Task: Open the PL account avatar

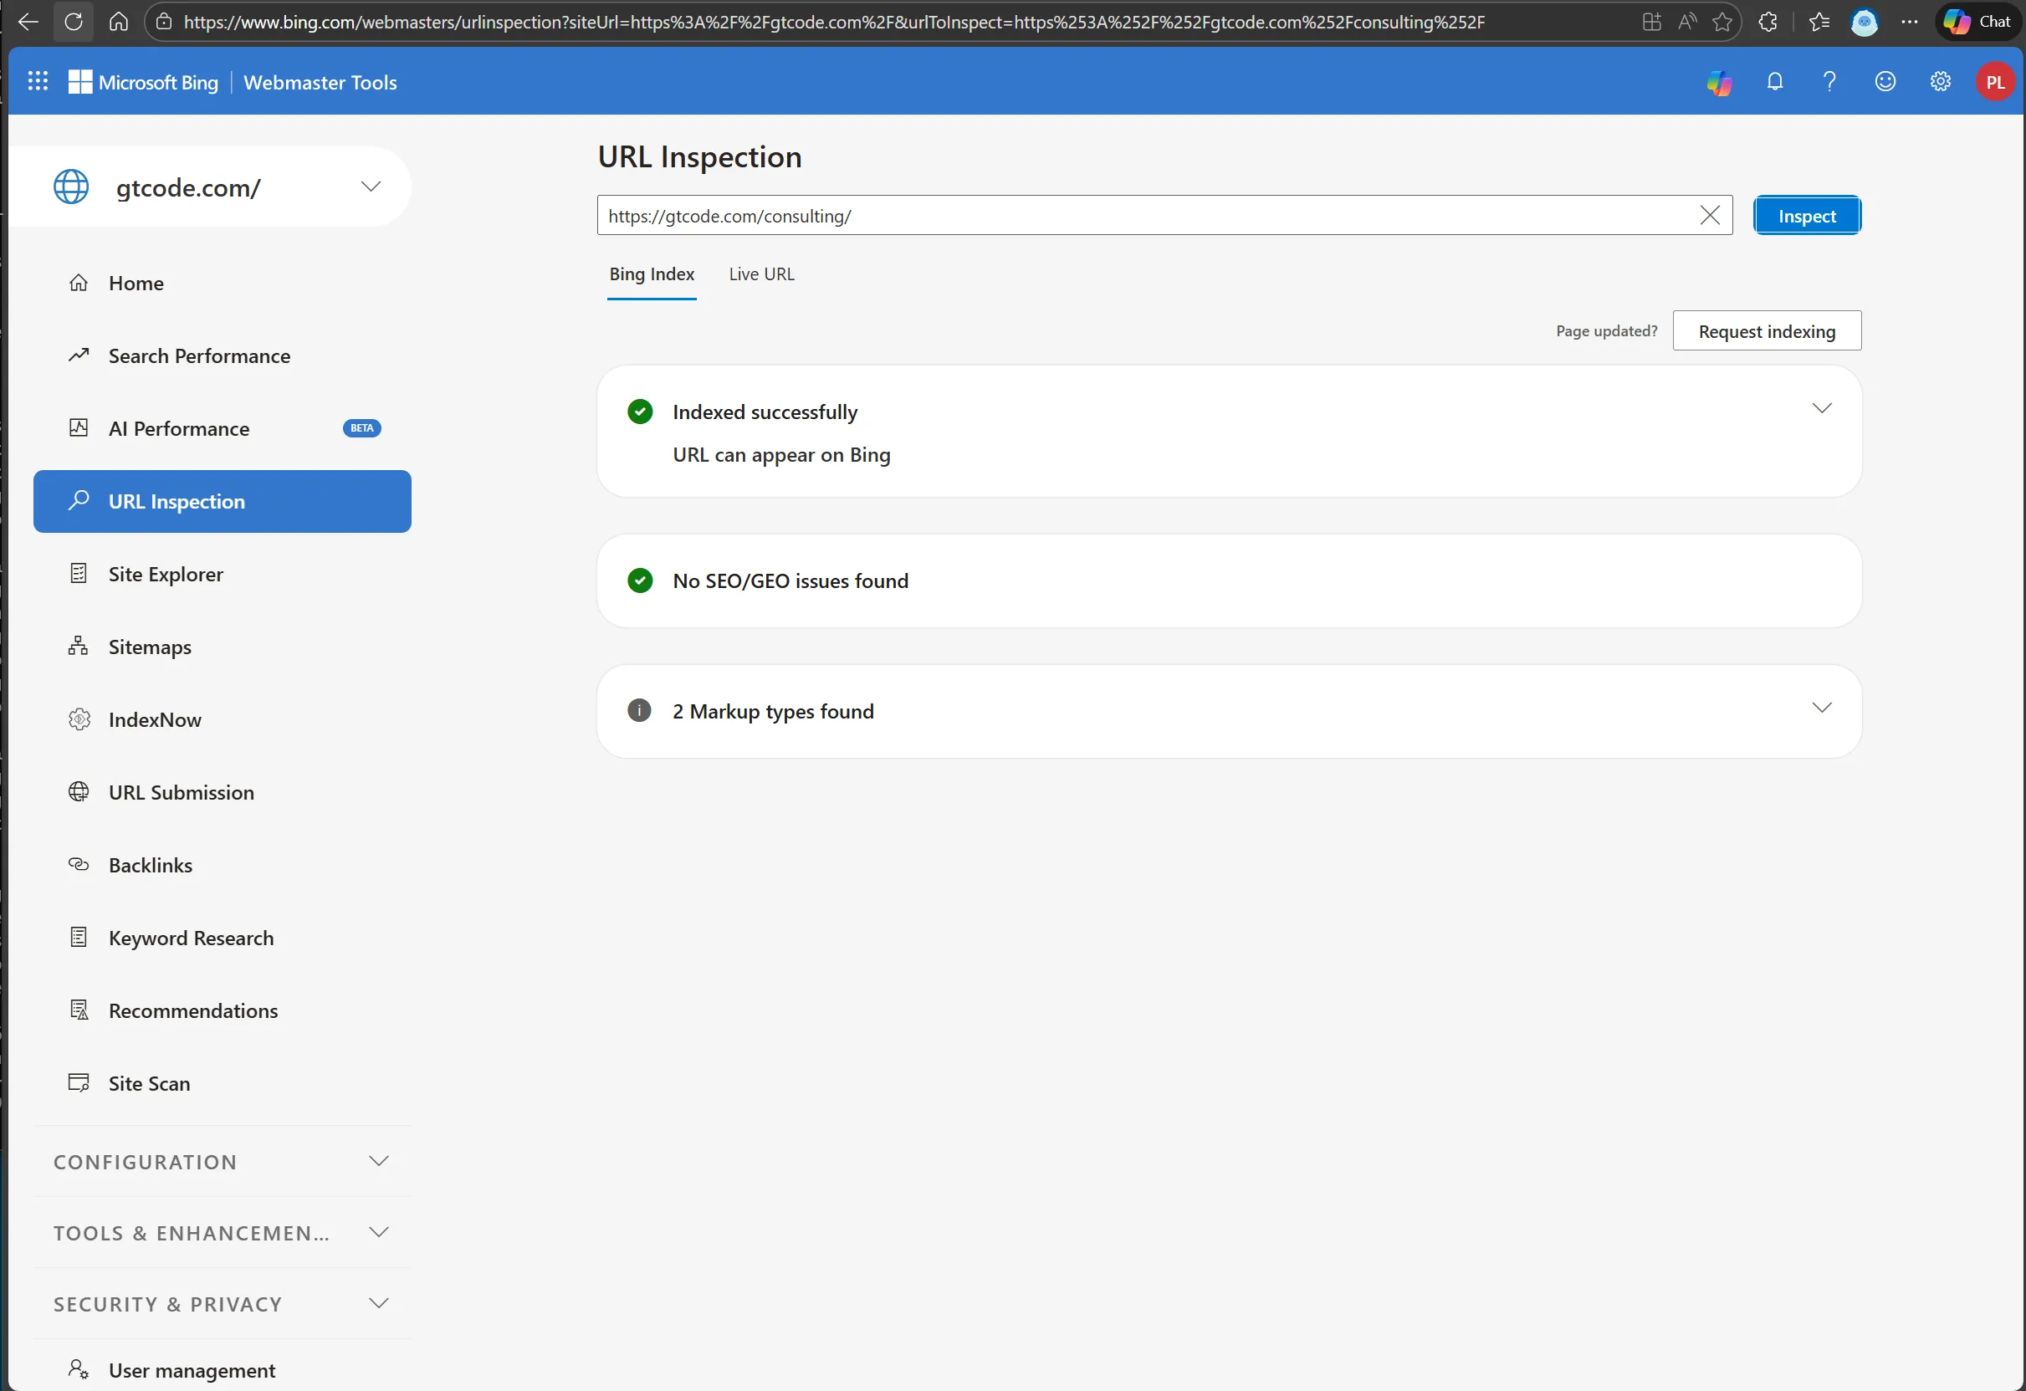Action: pyautogui.click(x=1994, y=82)
